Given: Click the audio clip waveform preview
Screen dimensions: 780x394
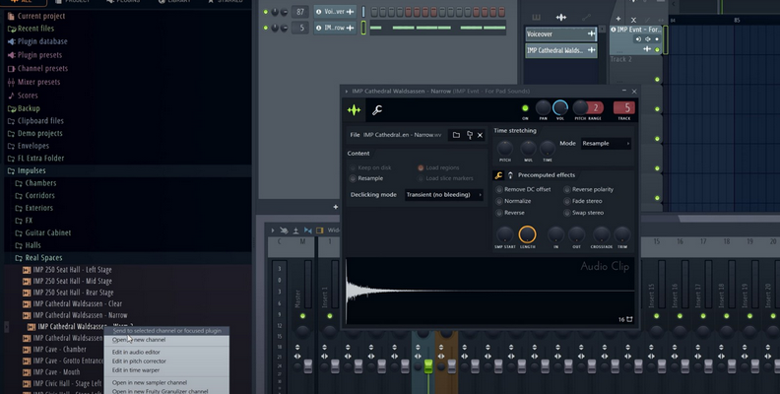Looking at the screenshot, I should pos(489,292).
